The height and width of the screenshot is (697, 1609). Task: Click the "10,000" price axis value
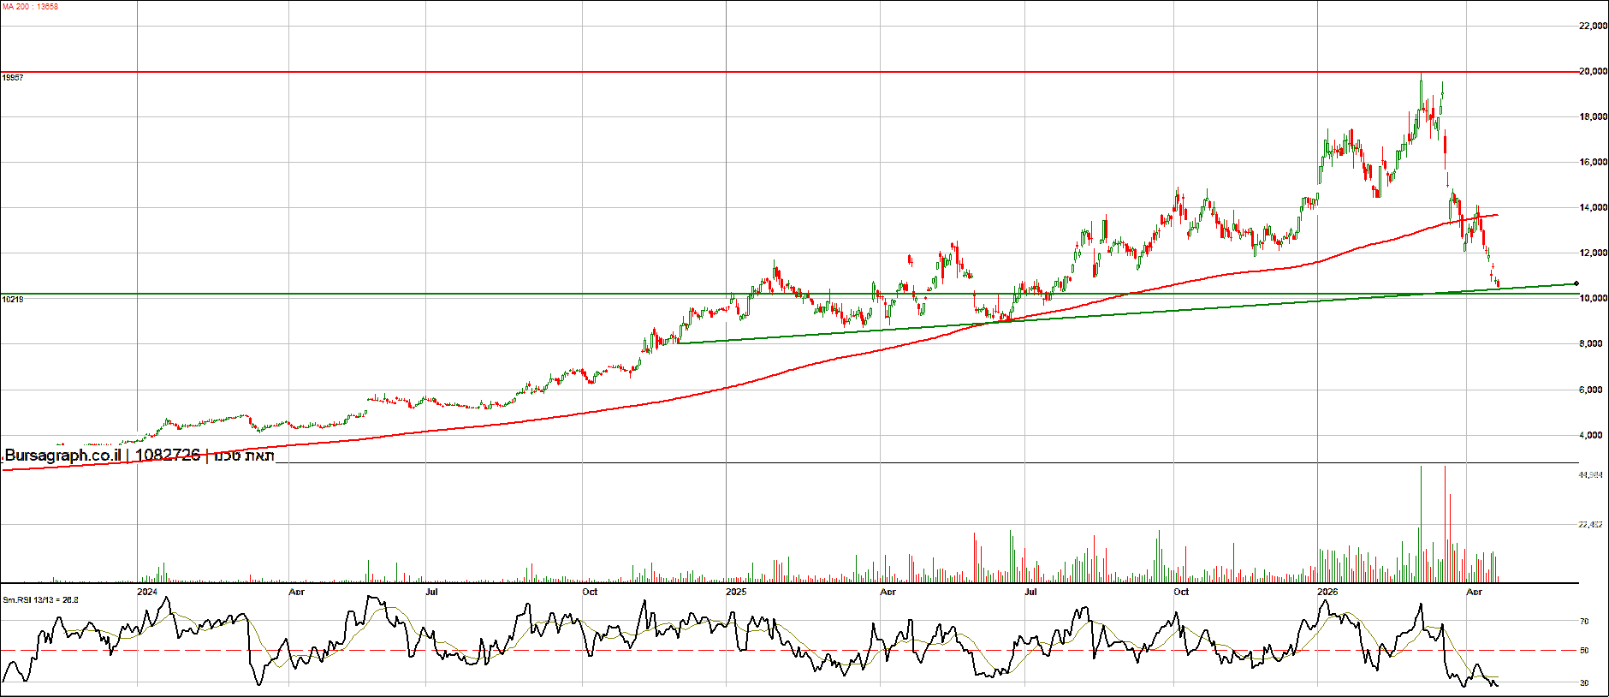point(1592,299)
